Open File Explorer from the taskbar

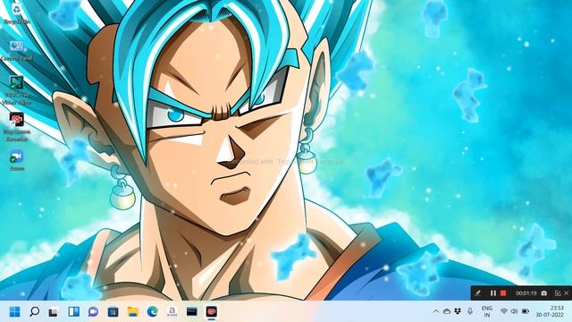pos(133,311)
